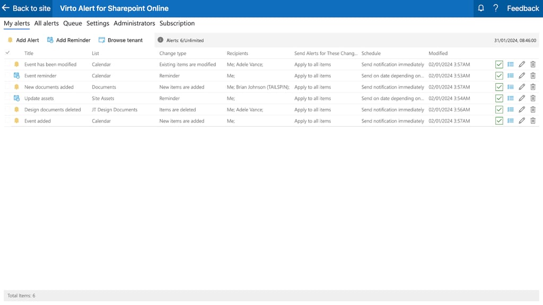Click 'Virto Alert for Sharepoint Online' title
This screenshot has height=305, width=543.
114,8
